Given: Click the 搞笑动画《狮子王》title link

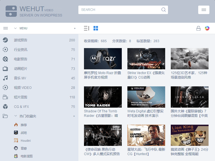Looking at the screenshot, I should coord(190,152).
